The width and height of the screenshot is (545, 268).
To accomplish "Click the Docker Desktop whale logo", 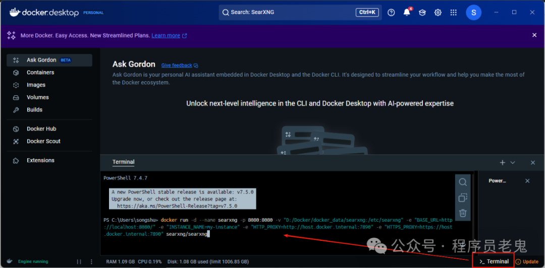I will [x=14, y=13].
